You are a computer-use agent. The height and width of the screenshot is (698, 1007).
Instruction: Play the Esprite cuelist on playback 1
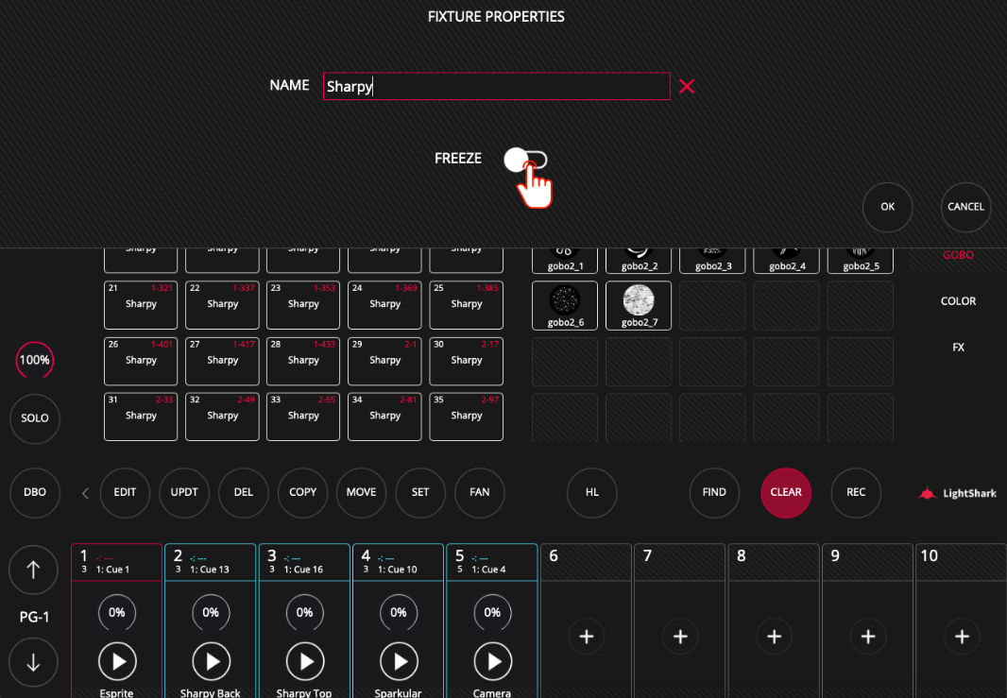[117, 661]
